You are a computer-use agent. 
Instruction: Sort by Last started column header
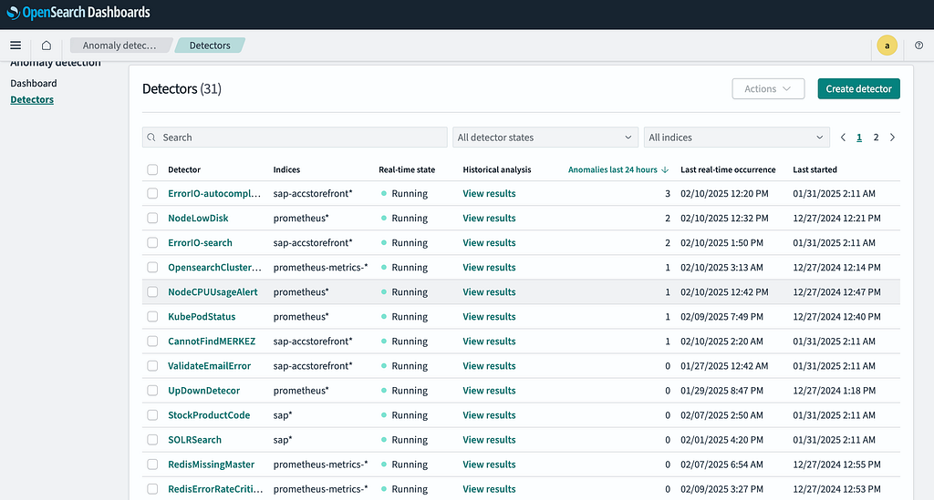click(815, 170)
